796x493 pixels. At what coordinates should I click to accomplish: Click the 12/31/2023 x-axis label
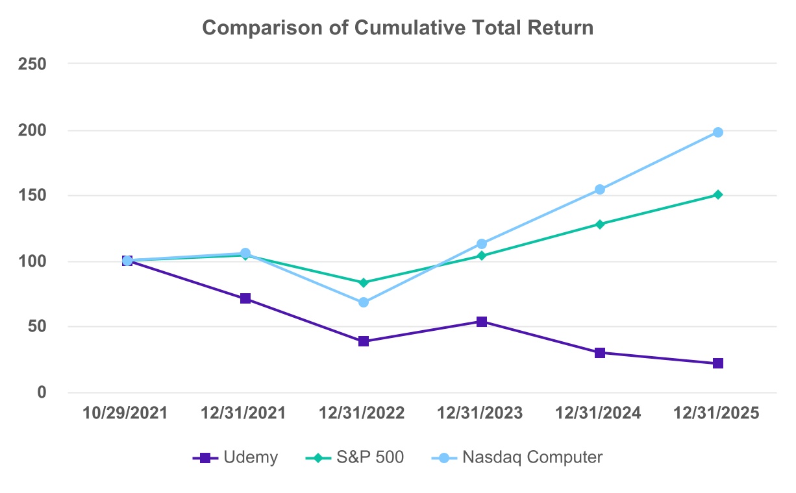pyautogui.click(x=480, y=414)
